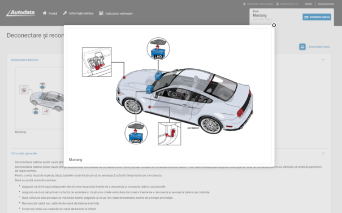Open the marketing101 user account
Image resolution: width=342 pixels, height=213 pixels.
[287, 4]
